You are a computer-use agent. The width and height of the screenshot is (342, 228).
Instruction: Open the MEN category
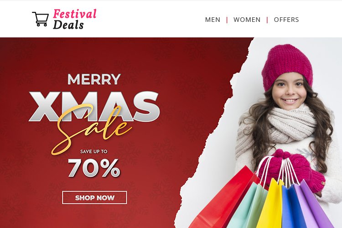coord(212,20)
